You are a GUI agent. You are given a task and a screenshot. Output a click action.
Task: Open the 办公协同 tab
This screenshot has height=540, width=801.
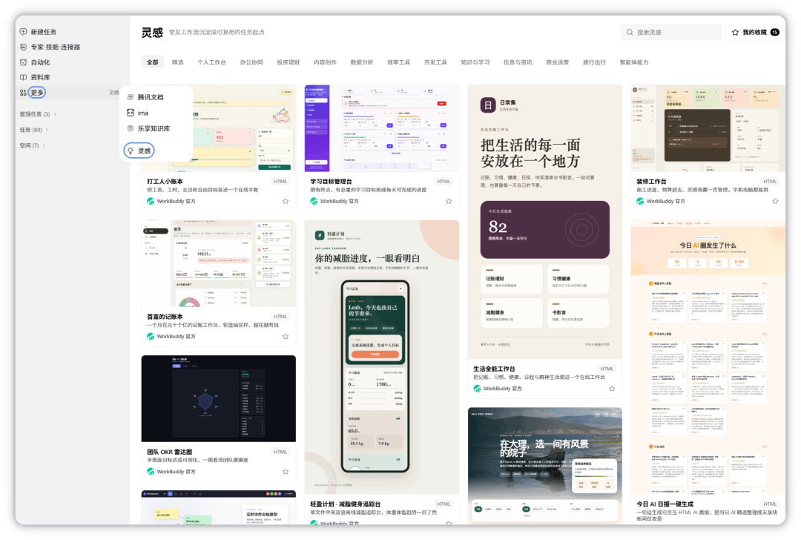coord(251,62)
